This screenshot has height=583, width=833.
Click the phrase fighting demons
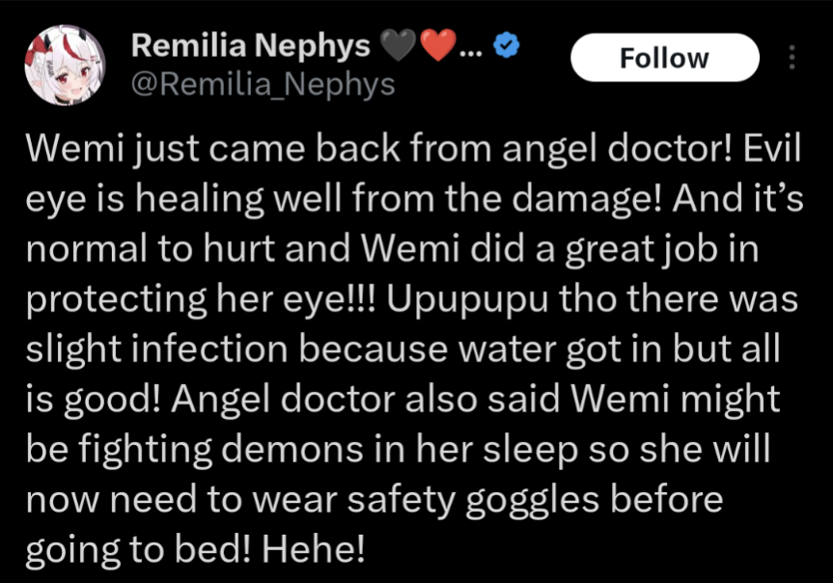point(222,451)
